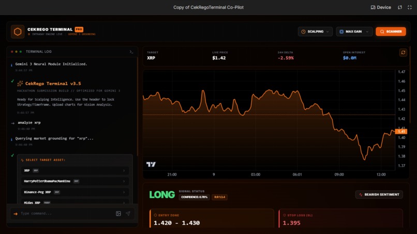Click the magnifier icon in Scanner button
417x234 pixels.
point(382,32)
